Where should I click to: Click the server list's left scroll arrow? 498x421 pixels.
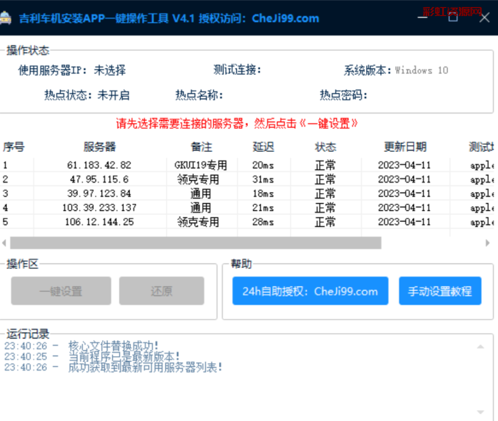click(x=4, y=243)
